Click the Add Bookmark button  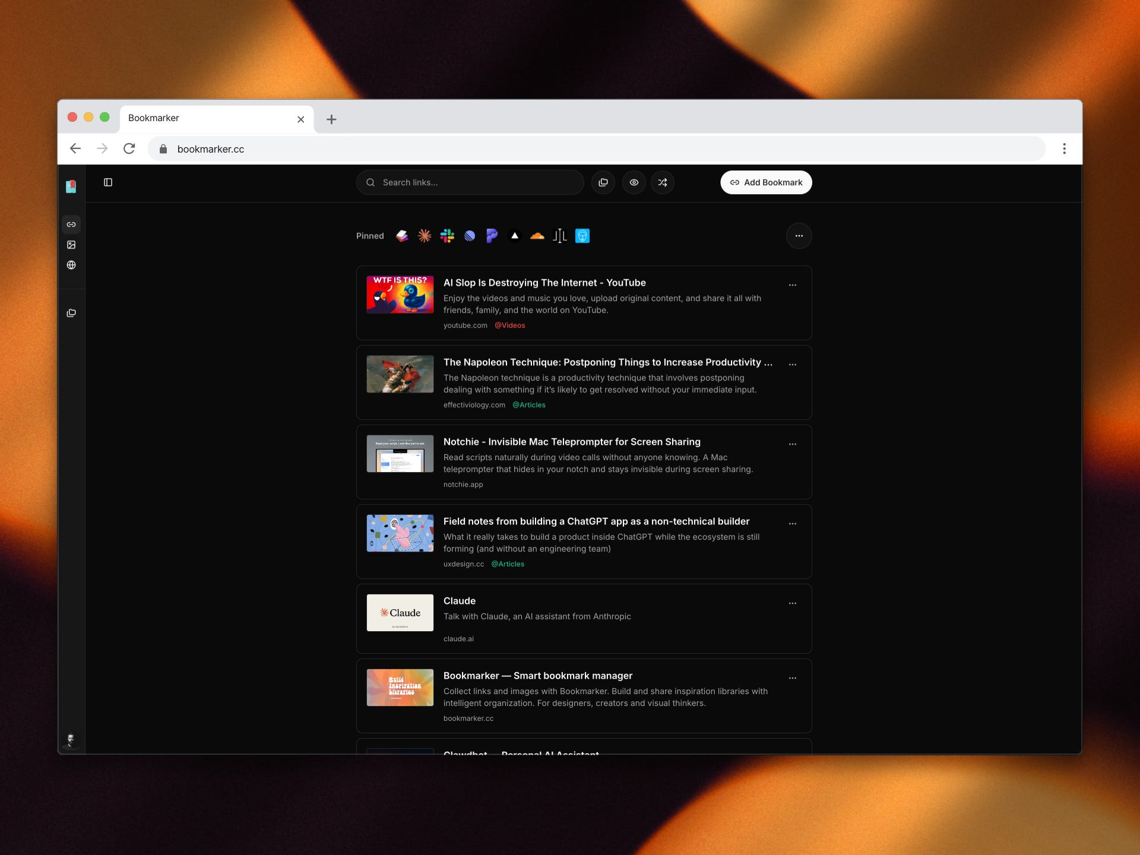[x=766, y=182]
